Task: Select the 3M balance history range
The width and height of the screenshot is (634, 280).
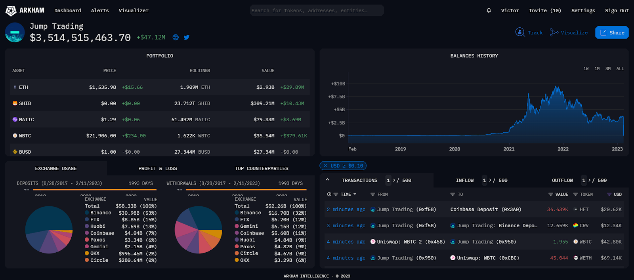Action: tap(608, 69)
